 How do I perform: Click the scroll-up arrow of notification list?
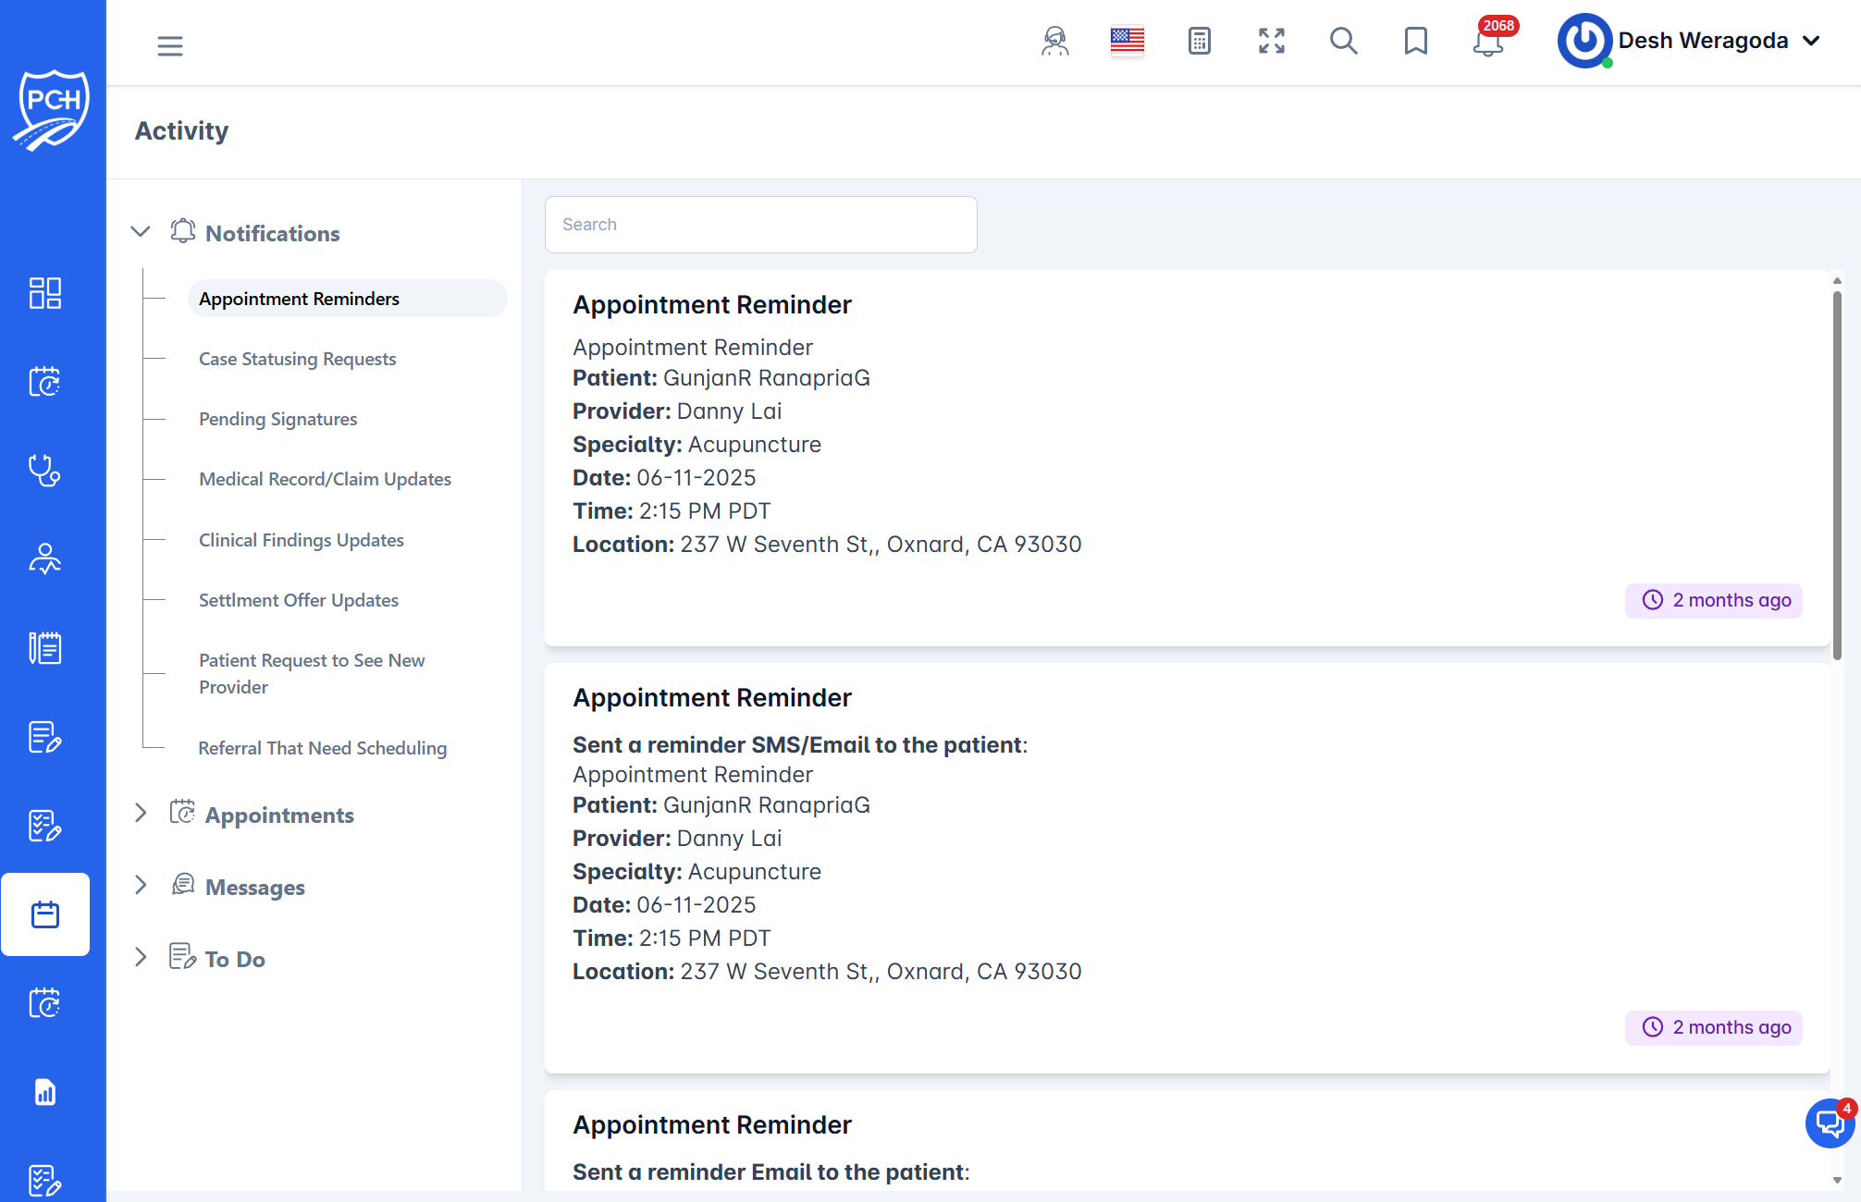coord(1836,279)
